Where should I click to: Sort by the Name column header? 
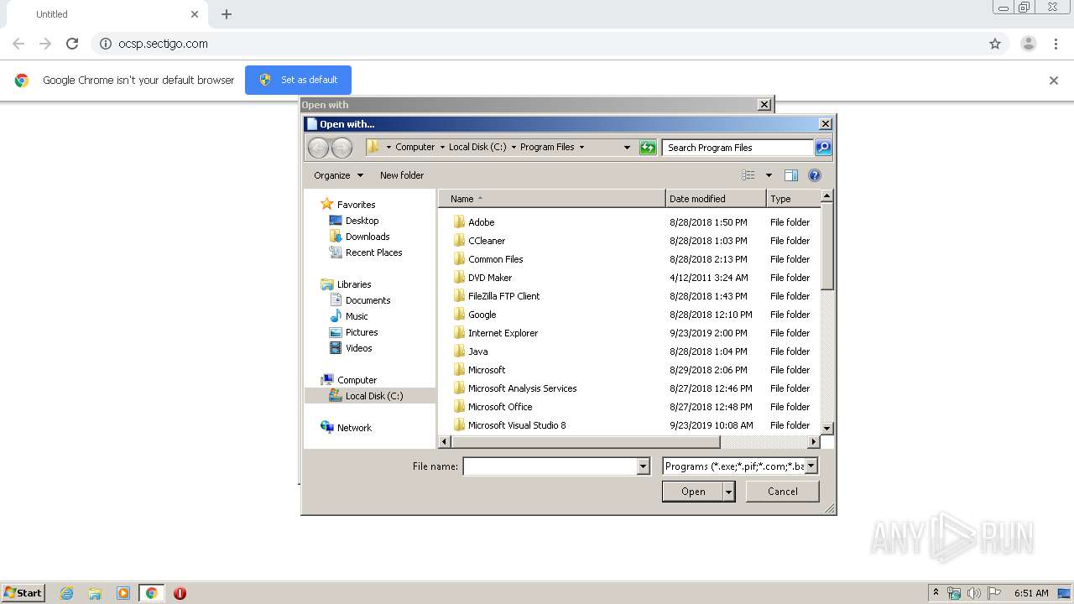[x=552, y=199]
